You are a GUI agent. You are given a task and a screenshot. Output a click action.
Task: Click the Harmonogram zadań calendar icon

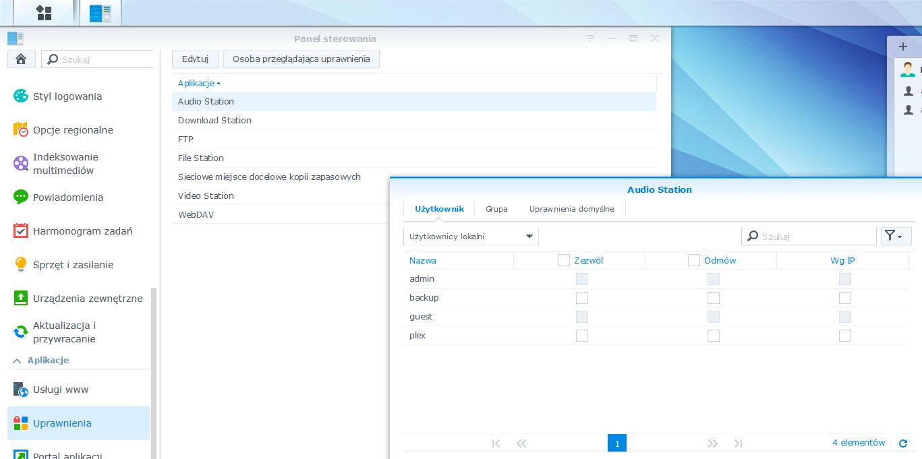pos(21,231)
